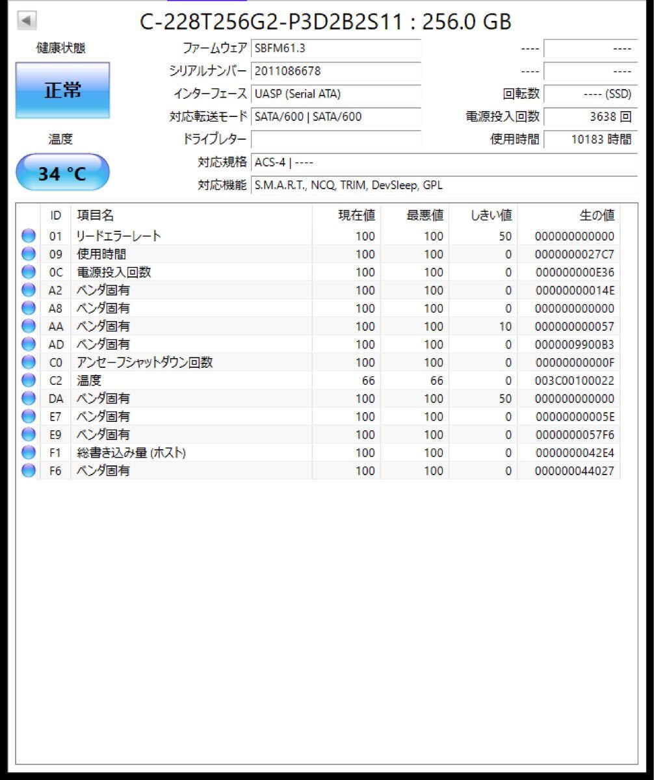The image size is (654, 780).
Task: Click the previous disk arrow button
Action: point(26,20)
